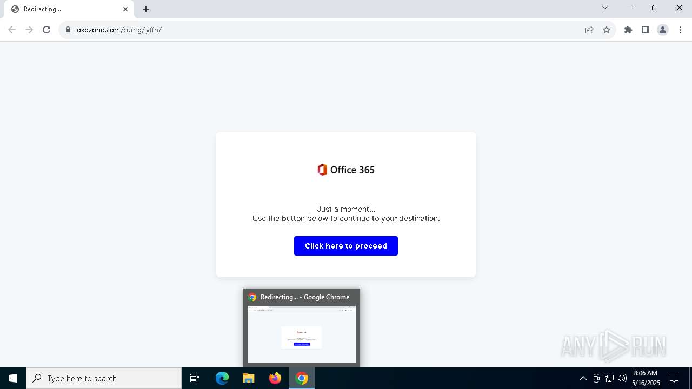Click 'Redirecting... - Google Chrome' preview title
692x389 pixels.
coord(305,297)
